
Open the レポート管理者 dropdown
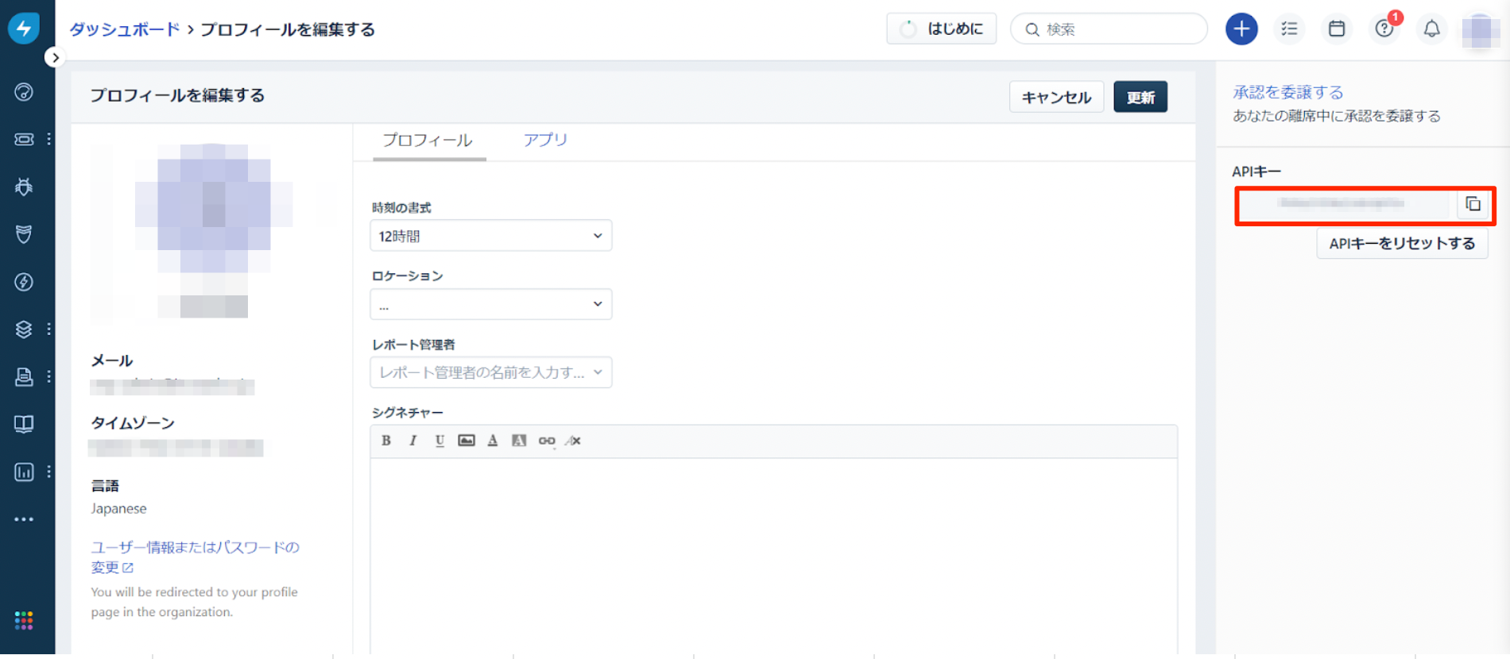tap(490, 372)
